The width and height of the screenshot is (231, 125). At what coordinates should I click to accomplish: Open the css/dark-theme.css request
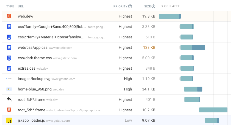tap(35, 58)
